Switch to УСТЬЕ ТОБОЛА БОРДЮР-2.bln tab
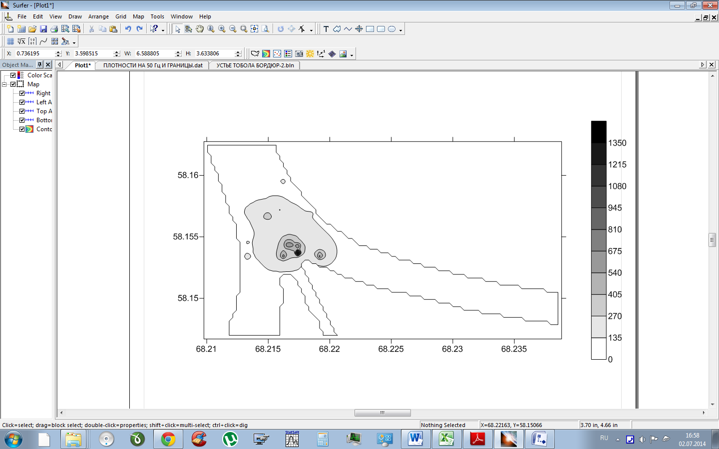 tap(255, 65)
